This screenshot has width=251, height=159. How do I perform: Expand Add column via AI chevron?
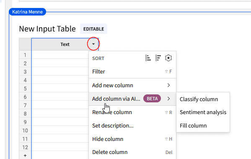point(168,99)
